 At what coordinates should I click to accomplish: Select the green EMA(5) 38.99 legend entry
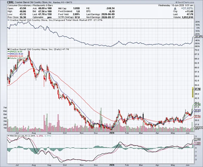pyautogui.click(x=16, y=51)
